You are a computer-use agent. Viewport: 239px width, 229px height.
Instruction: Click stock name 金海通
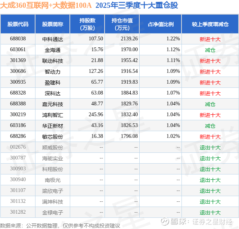53,50
